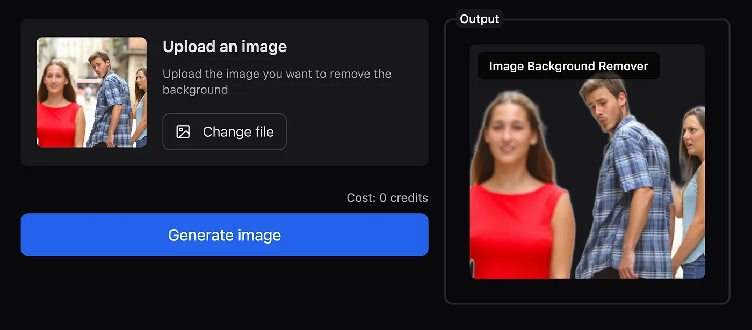Screen dimensions: 752x330
Task: Click the Change file button label
Action: (x=238, y=131)
